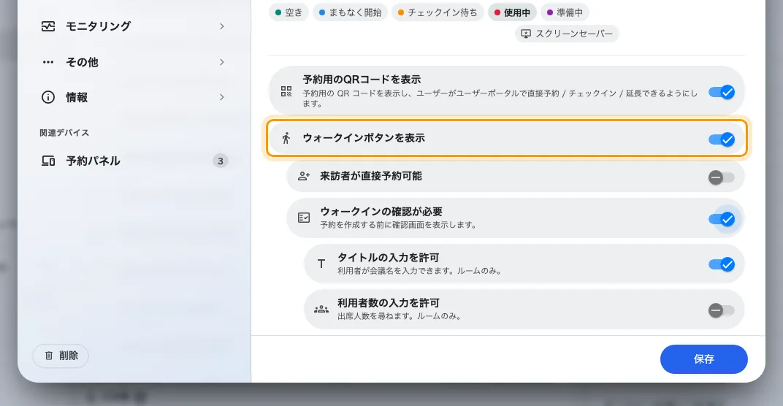Image resolution: width=783 pixels, height=406 pixels.
Task: Select the 使用中 status tab
Action: pos(512,12)
